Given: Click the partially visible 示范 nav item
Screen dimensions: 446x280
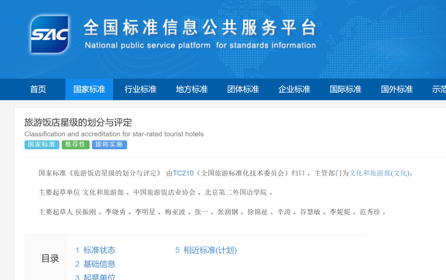Looking at the screenshot, I should click(x=439, y=89).
